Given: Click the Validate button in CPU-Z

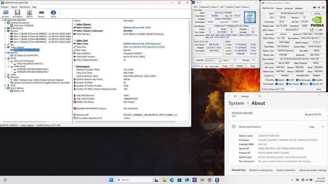Looking at the screenshot, I should [239, 66].
